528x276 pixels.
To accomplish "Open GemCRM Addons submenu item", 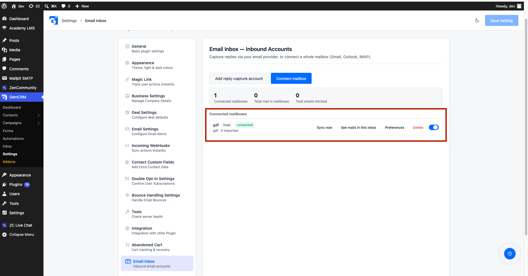I will (x=9, y=162).
